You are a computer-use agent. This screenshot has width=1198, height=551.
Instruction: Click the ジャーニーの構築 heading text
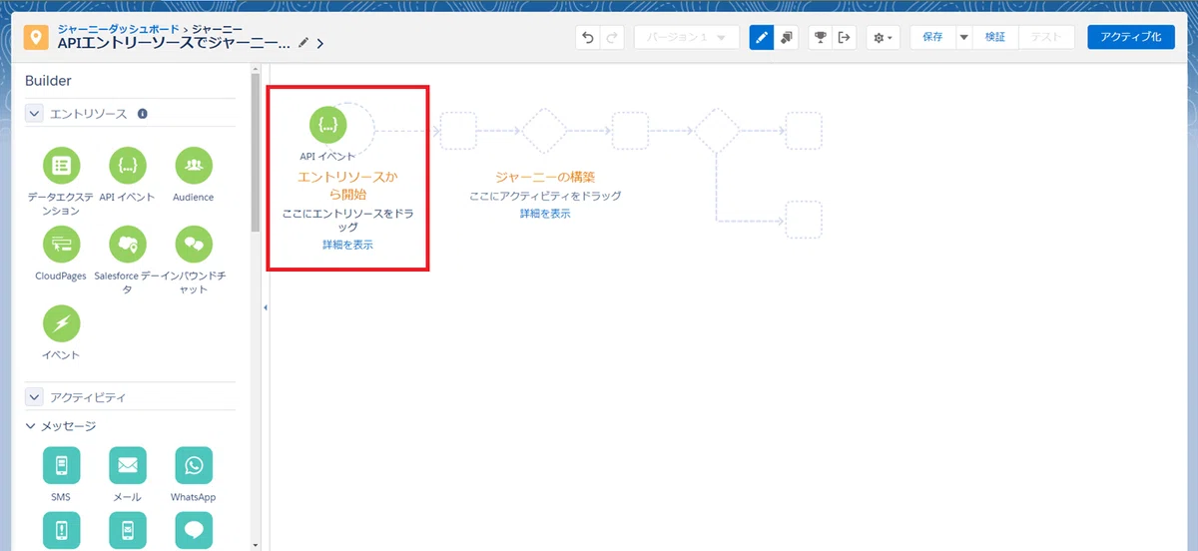coord(545,178)
